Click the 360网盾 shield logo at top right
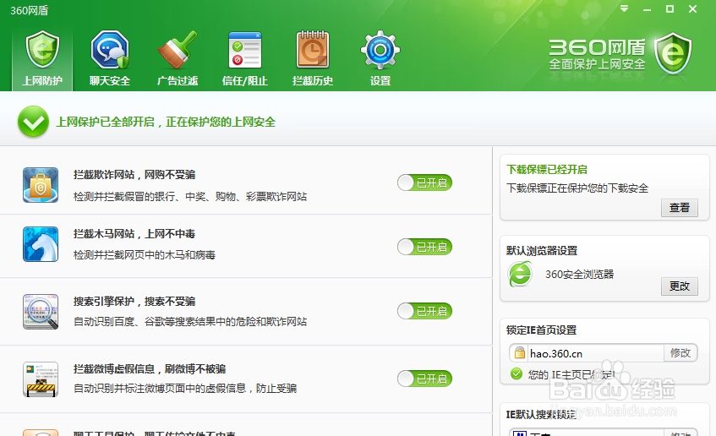 [673, 53]
